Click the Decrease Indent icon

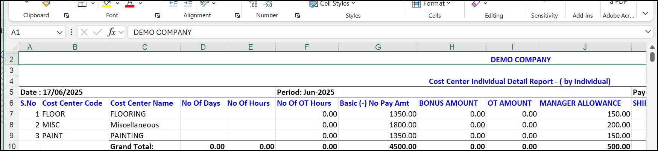click(173, 3)
